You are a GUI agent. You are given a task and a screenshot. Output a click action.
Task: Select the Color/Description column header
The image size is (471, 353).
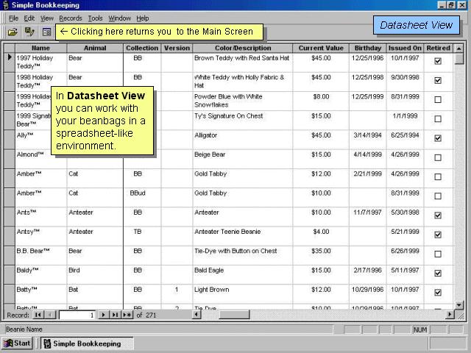[242, 48]
